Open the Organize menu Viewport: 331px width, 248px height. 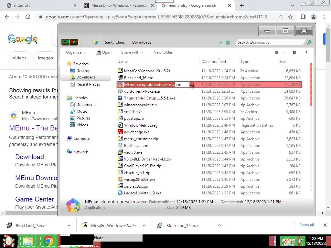[x=76, y=52]
